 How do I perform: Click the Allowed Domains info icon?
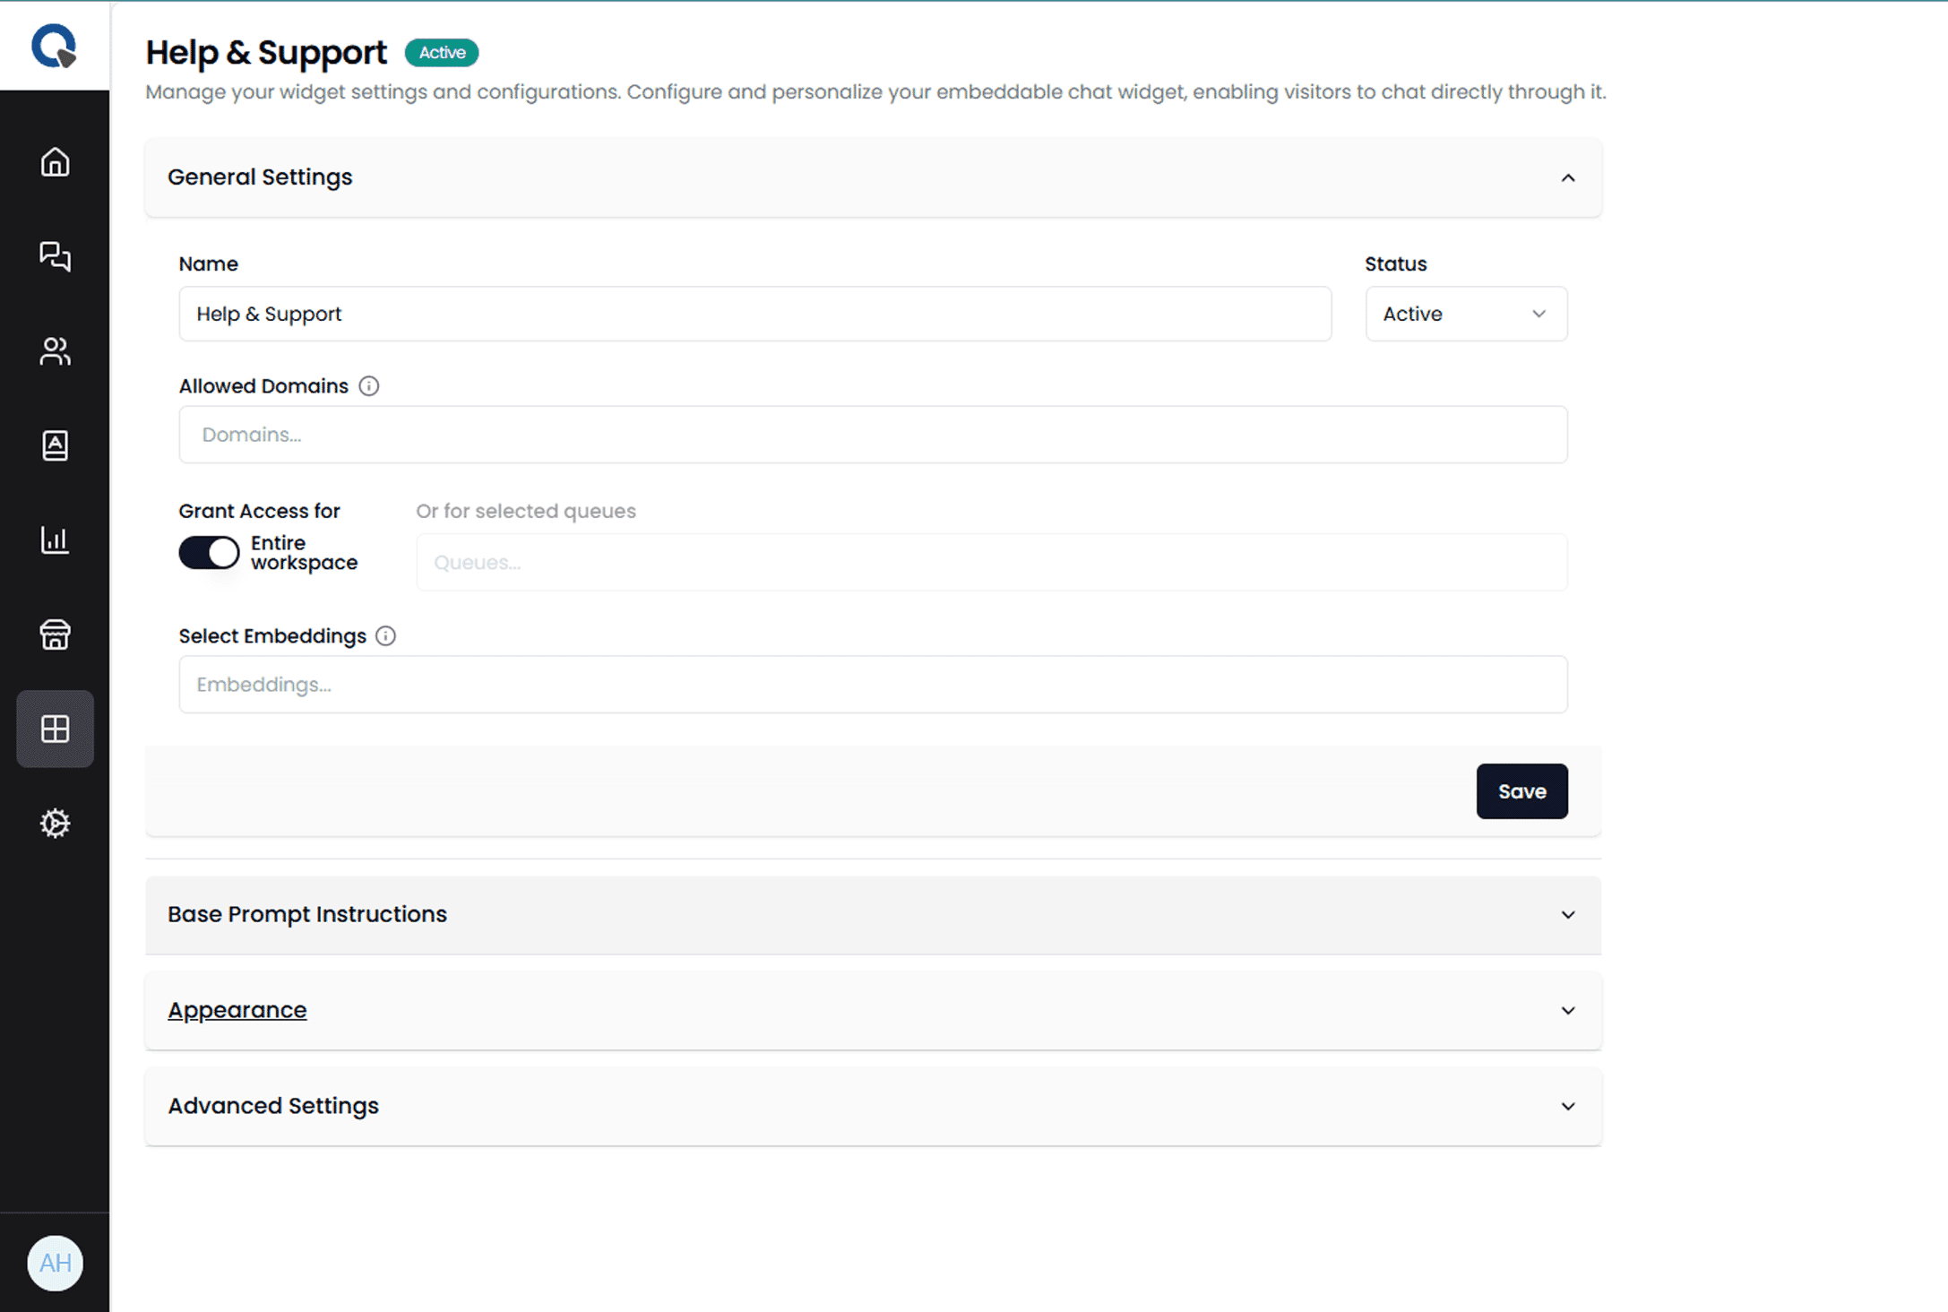click(369, 386)
